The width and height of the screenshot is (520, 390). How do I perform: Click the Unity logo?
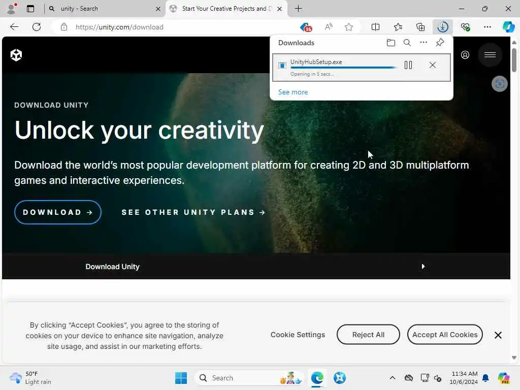coord(16,55)
